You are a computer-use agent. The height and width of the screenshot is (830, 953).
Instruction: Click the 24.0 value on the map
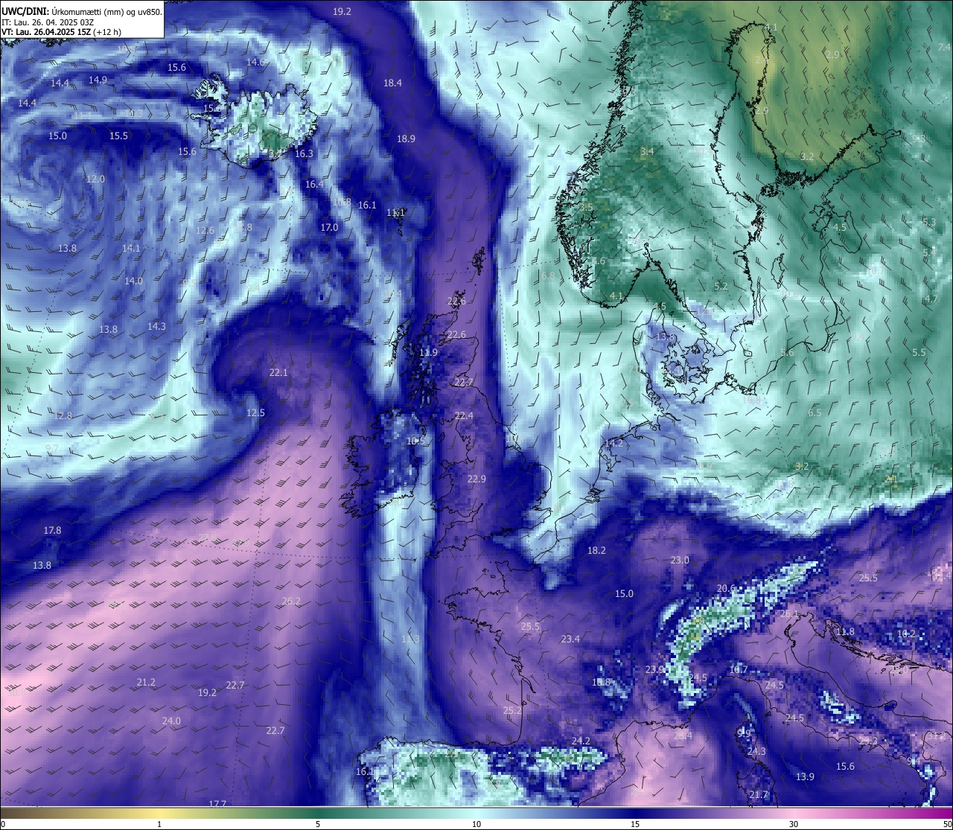pyautogui.click(x=171, y=721)
